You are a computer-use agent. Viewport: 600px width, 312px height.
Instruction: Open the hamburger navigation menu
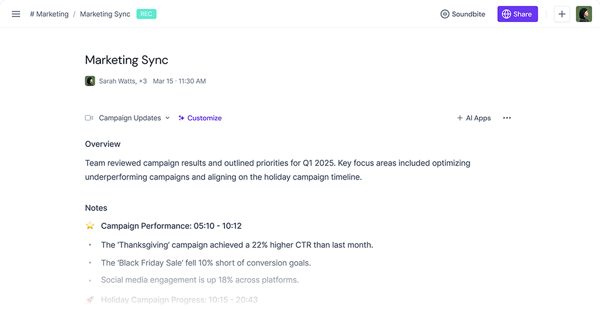(16, 14)
